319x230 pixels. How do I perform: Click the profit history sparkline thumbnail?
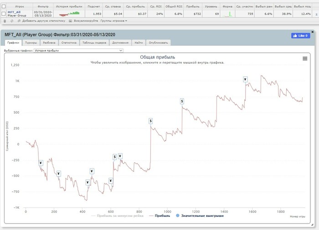click(x=69, y=14)
